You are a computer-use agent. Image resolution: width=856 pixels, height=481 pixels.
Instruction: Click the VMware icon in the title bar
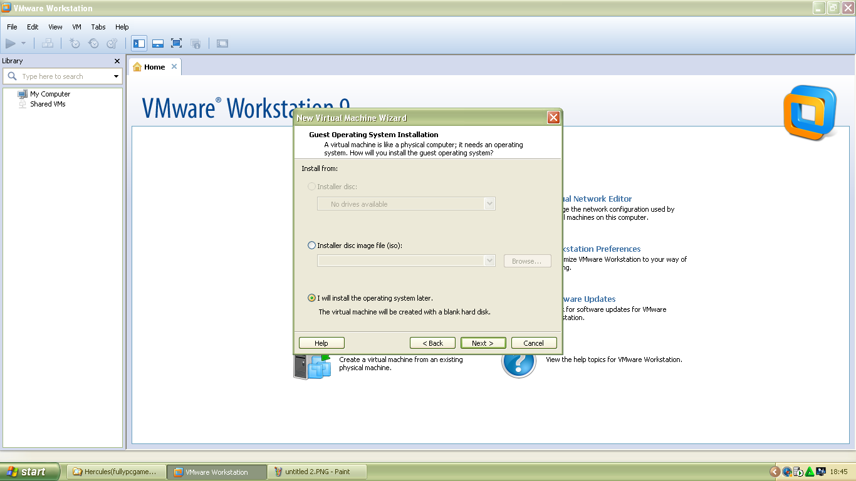click(x=7, y=8)
